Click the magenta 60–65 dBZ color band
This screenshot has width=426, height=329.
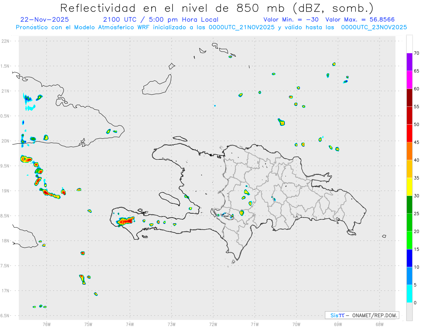point(409,80)
